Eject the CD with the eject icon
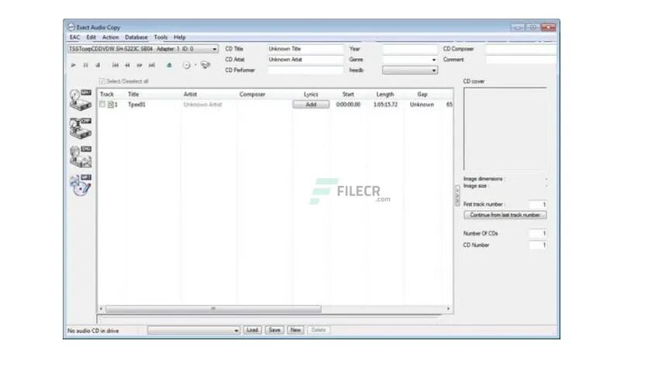Image resolution: width=648 pixels, height=375 pixels. click(x=169, y=65)
